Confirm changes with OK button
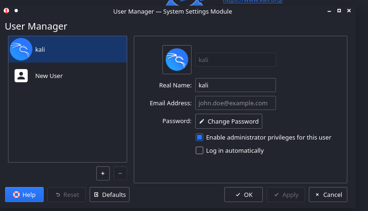Screen dimensions: 368x211 [x=243, y=195]
